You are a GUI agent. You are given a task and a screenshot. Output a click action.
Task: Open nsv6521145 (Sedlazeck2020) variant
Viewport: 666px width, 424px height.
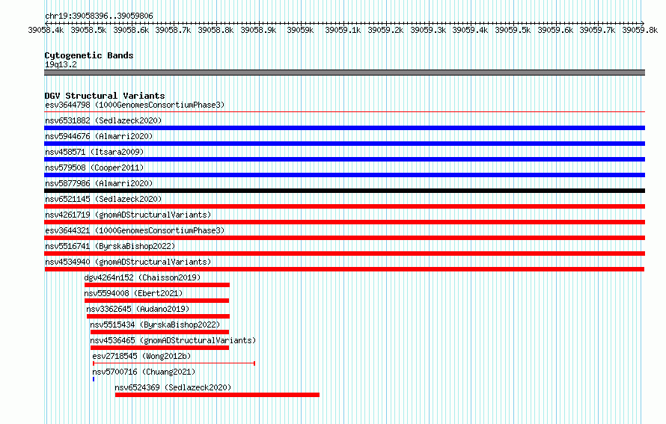coord(103,199)
